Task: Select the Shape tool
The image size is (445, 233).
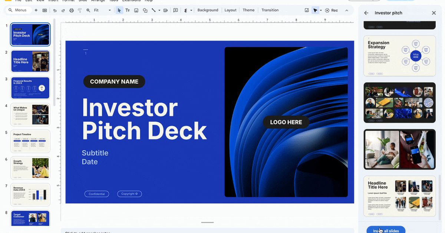Action: click(x=145, y=10)
